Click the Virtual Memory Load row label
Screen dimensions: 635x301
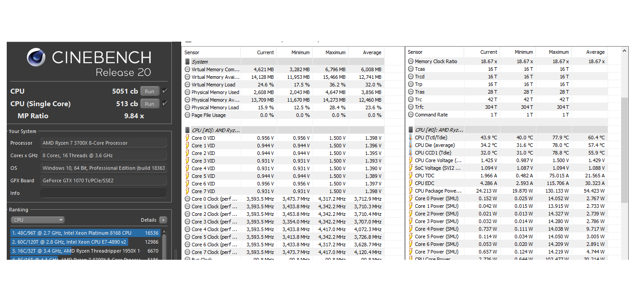(213, 85)
